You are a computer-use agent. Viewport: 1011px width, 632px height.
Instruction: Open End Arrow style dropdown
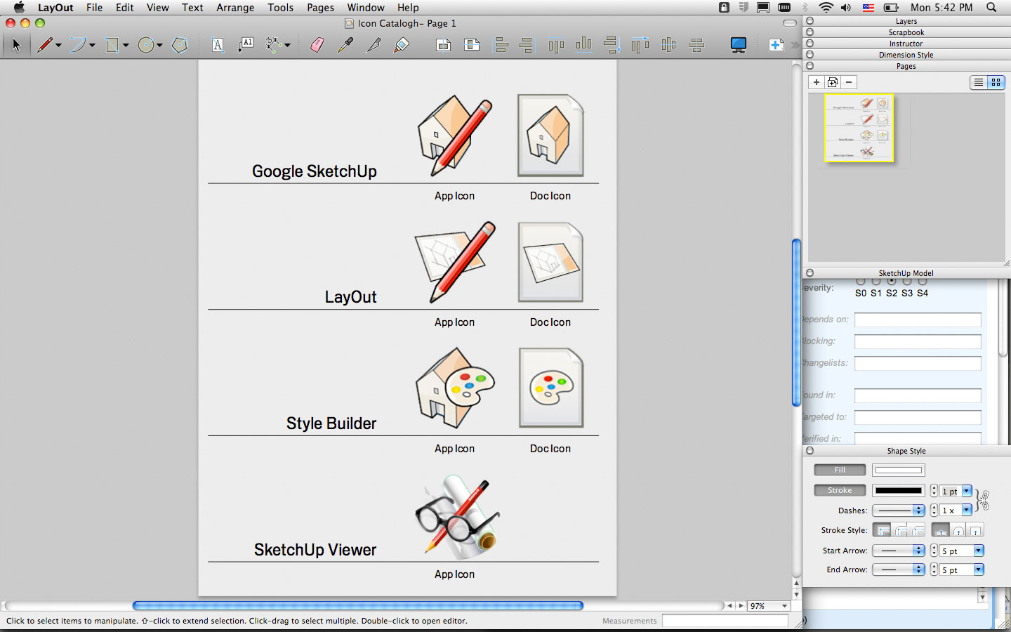899,570
